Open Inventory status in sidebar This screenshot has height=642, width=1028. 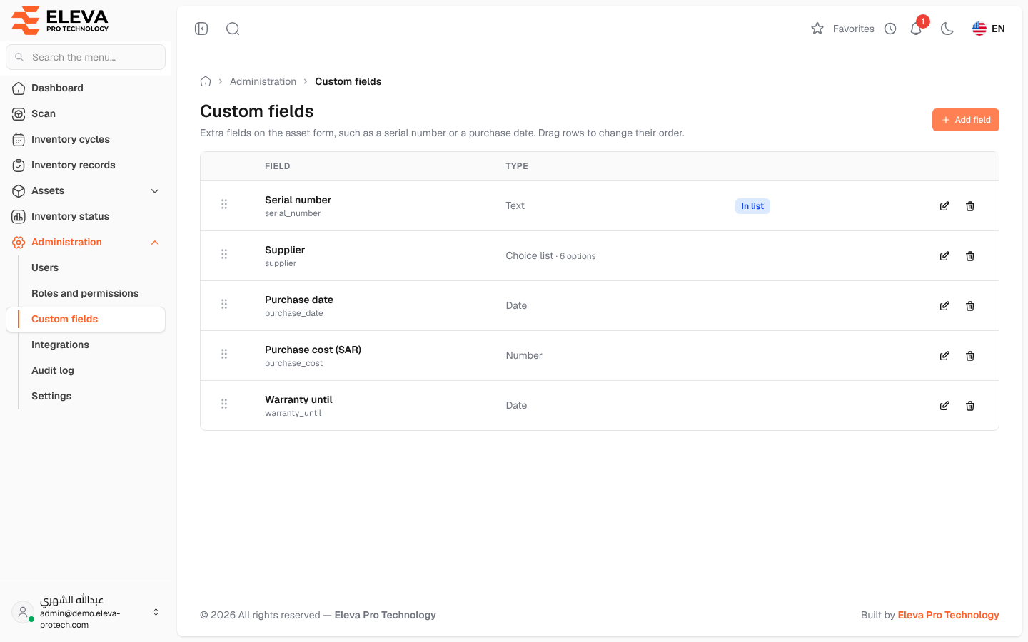point(86,217)
